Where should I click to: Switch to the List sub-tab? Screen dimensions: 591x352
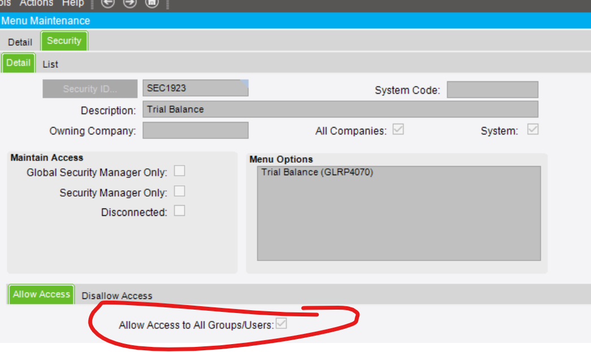50,64
